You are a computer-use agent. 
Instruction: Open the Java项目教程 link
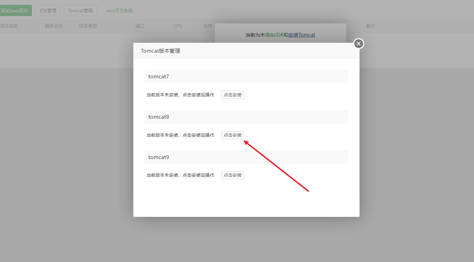click(119, 11)
